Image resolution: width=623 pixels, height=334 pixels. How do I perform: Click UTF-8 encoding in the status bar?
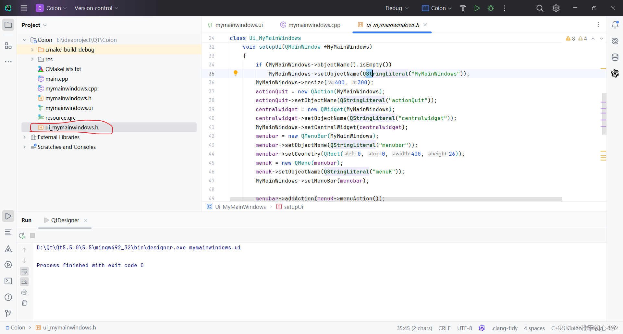[x=465, y=328]
